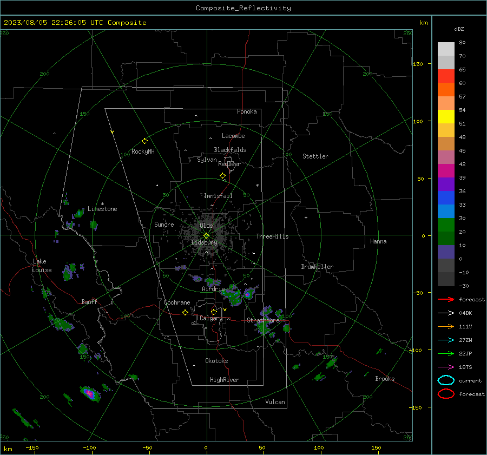Viewport: 487px width, 455px height.
Task: Click the cyan 27ZW arrow in legend
Action: point(446,340)
